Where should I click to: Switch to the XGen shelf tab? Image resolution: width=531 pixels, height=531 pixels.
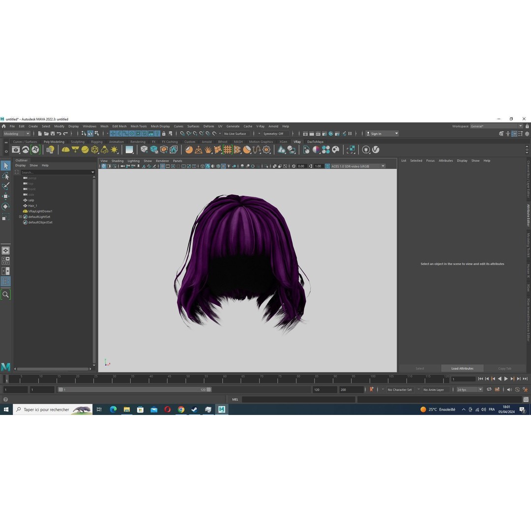point(283,142)
